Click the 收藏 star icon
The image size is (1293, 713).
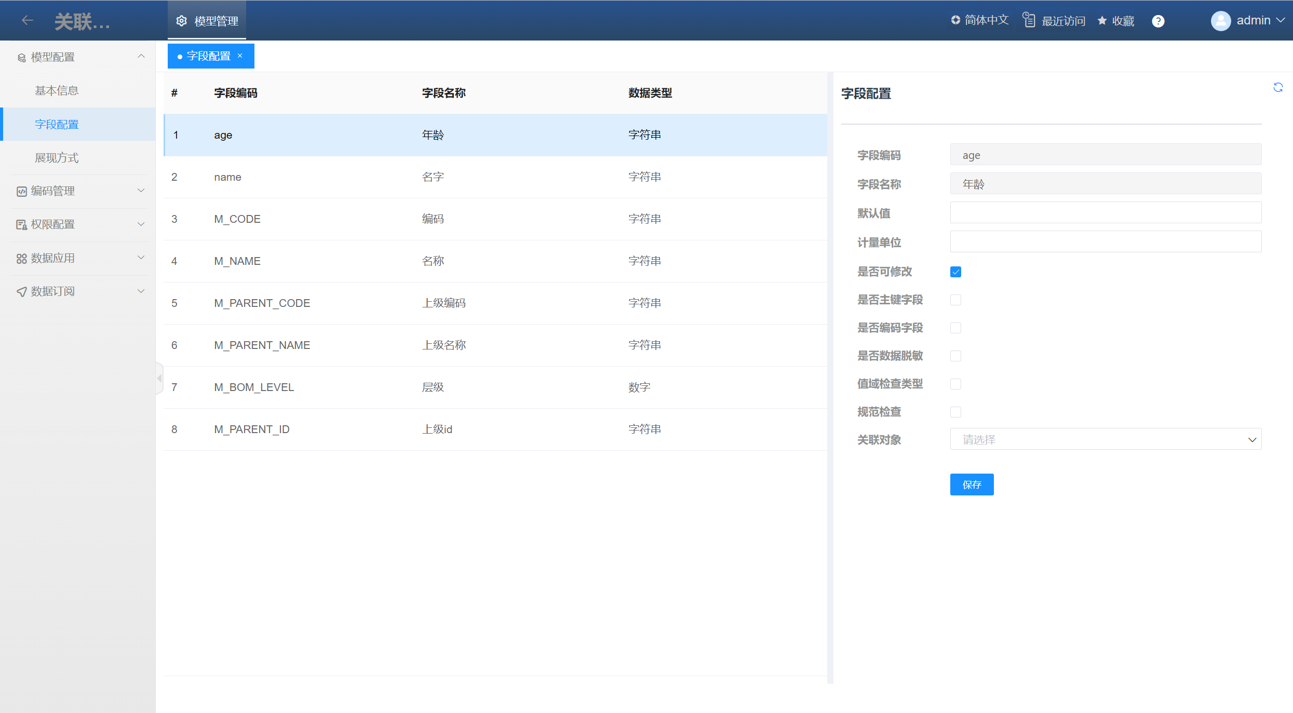(x=1102, y=20)
